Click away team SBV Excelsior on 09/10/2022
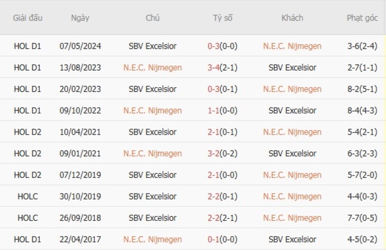The height and width of the screenshot is (251, 386). [x=292, y=110]
